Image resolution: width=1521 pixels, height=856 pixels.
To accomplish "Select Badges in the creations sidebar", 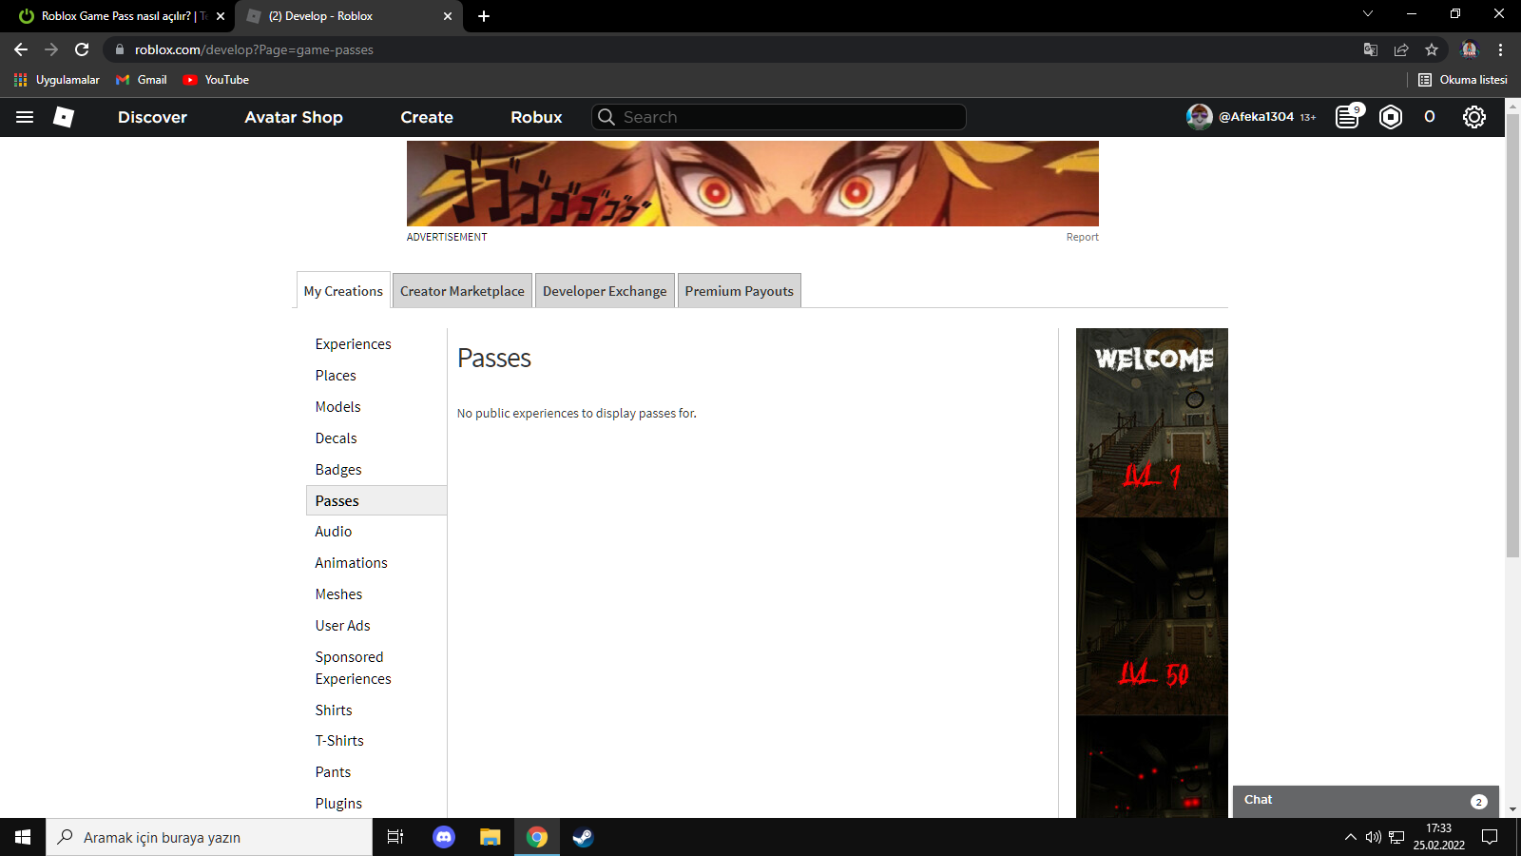I will 338,470.
